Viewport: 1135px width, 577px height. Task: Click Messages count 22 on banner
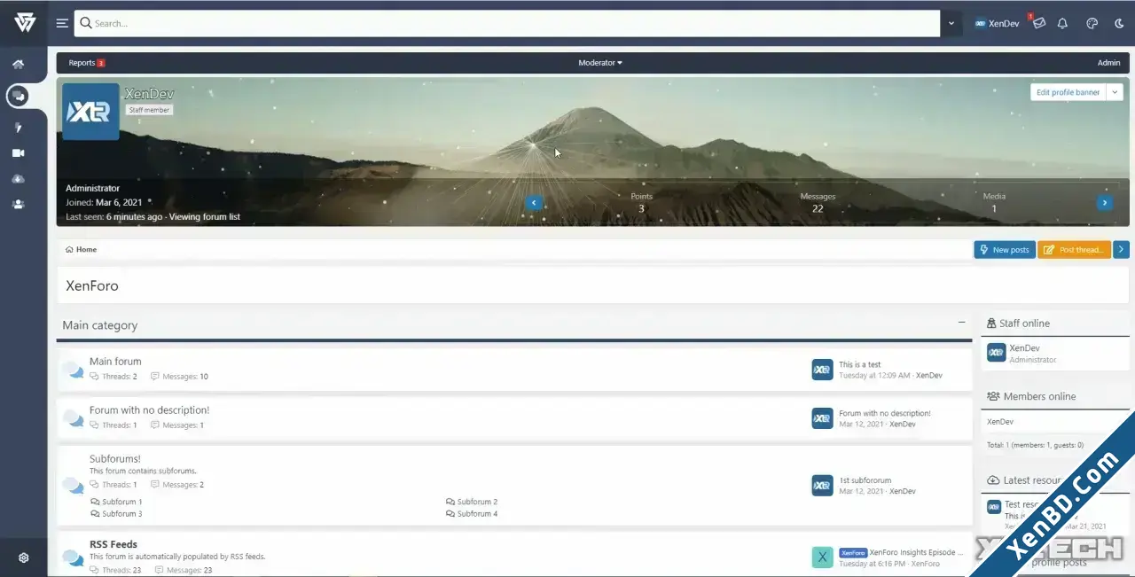818,209
